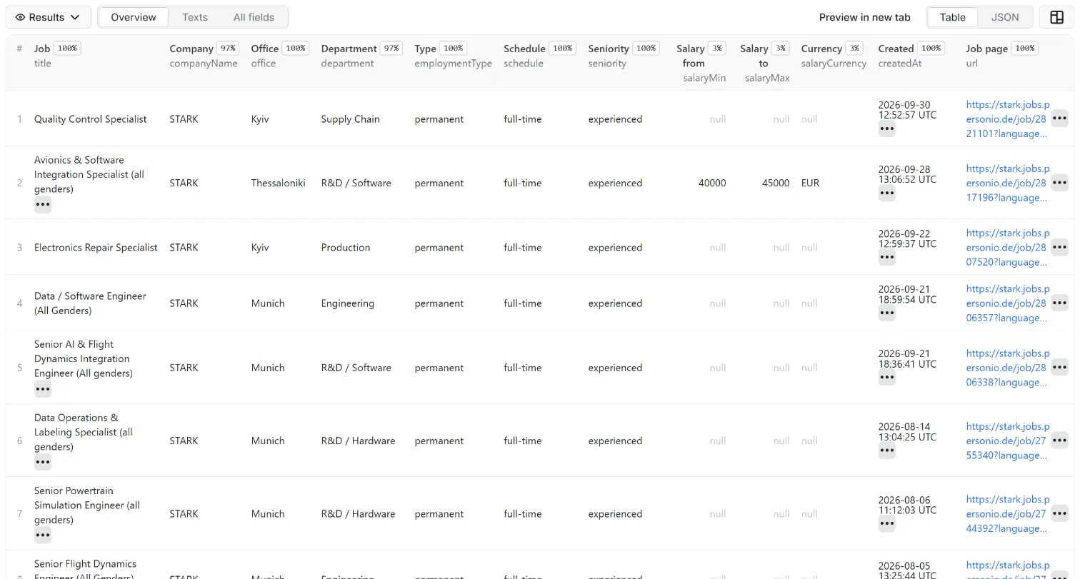Expand created date 2026-09-28 ellipsis
The image size is (1080, 579).
click(886, 193)
